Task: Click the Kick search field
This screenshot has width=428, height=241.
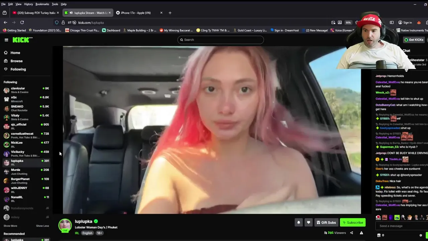Action: coord(220,40)
